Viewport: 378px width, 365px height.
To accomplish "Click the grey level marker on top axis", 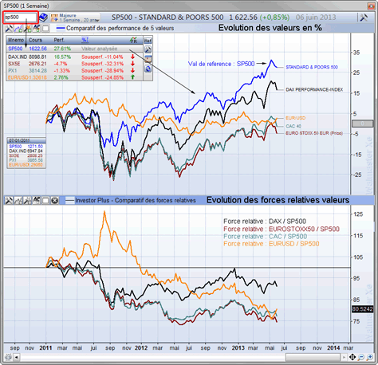I will pyautogui.click(x=362, y=124).
